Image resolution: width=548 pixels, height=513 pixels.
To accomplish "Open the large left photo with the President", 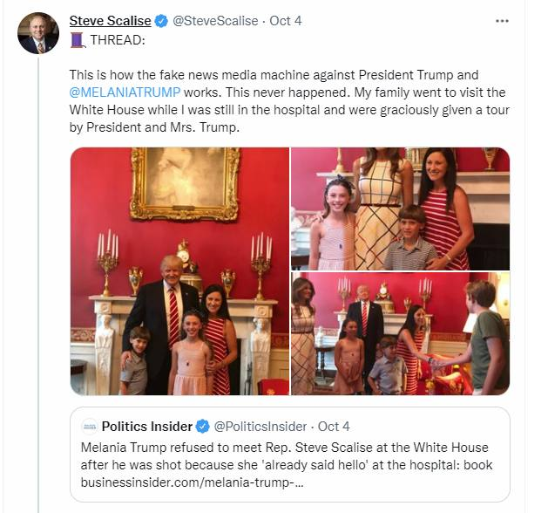I will (179, 270).
